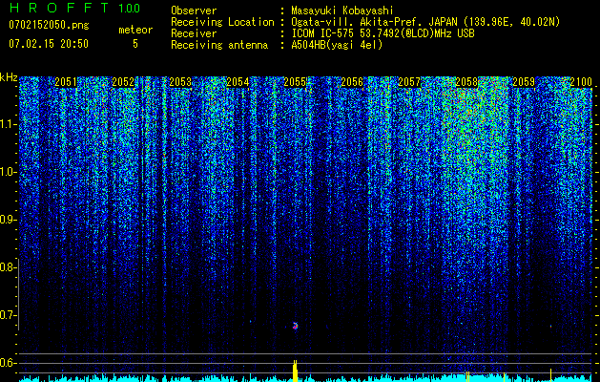Click the 'Receiver' field label
Image resolution: width=600 pixels, height=382 pixels.
tap(194, 33)
